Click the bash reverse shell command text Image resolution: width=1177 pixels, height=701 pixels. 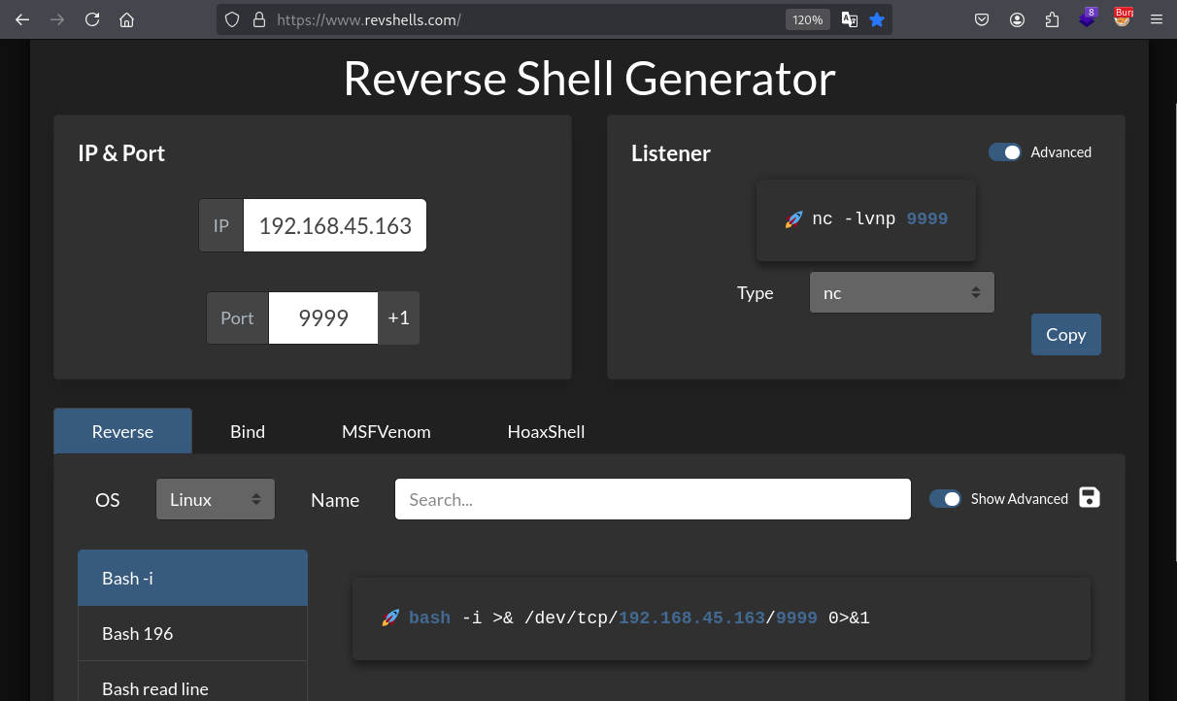coord(639,618)
